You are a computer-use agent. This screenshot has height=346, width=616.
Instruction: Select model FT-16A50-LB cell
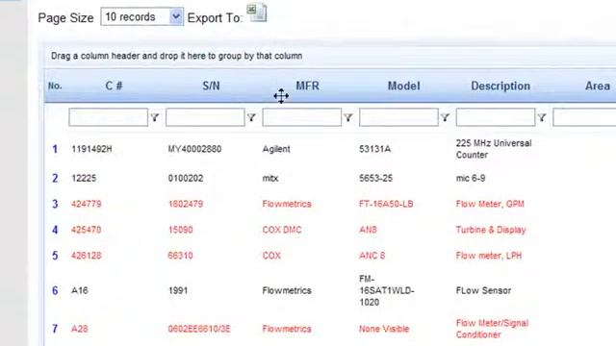[386, 204]
